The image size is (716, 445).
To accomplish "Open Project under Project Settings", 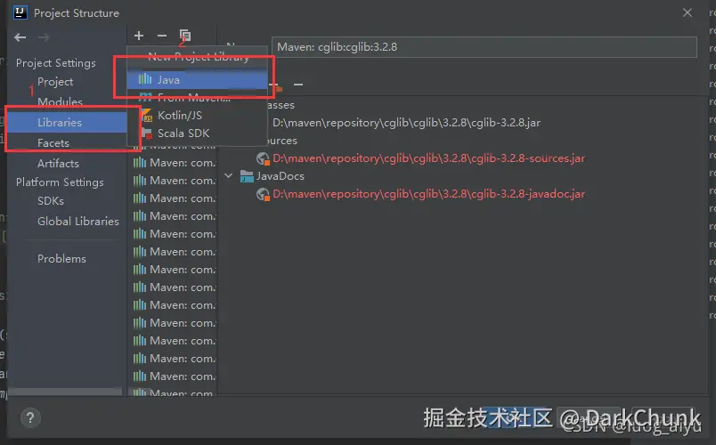I will (x=55, y=82).
